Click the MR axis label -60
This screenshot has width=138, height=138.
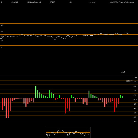[135, 113]
